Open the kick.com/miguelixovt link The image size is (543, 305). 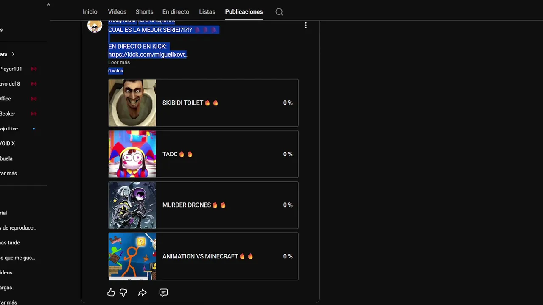tap(147, 55)
